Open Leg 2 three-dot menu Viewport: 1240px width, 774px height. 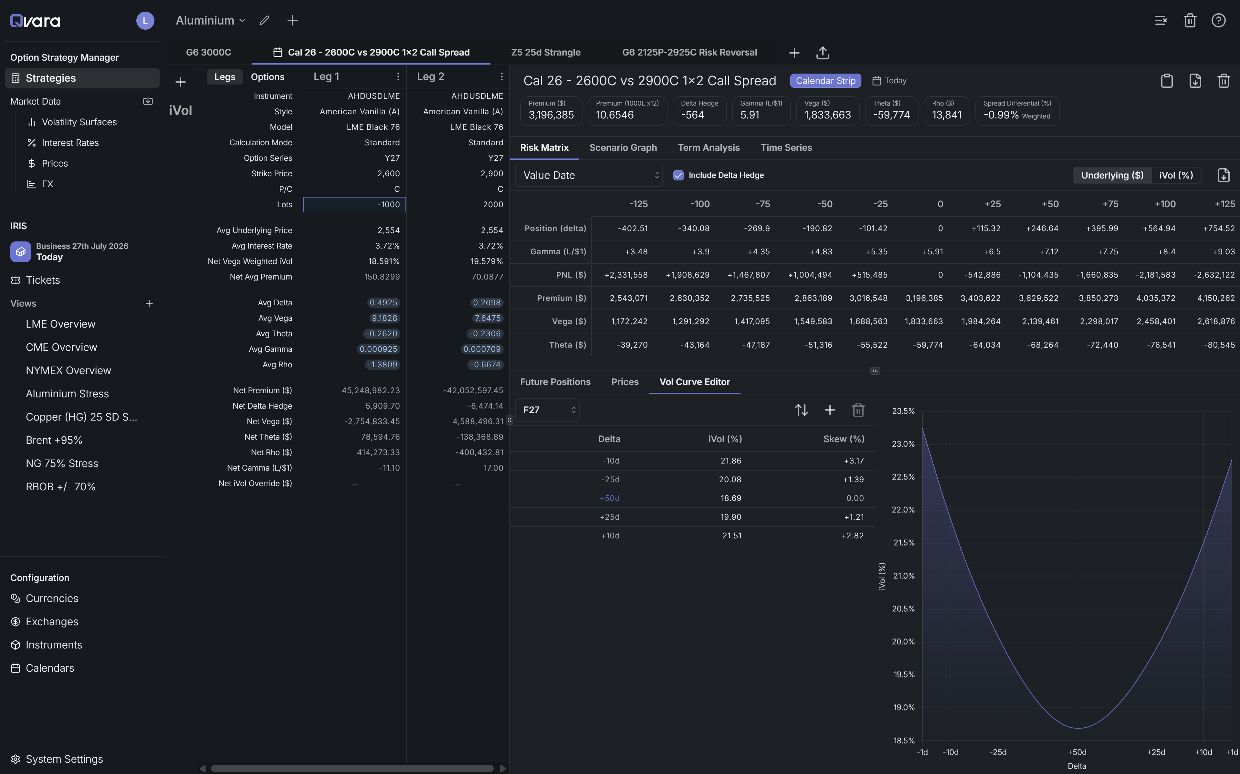click(x=502, y=77)
